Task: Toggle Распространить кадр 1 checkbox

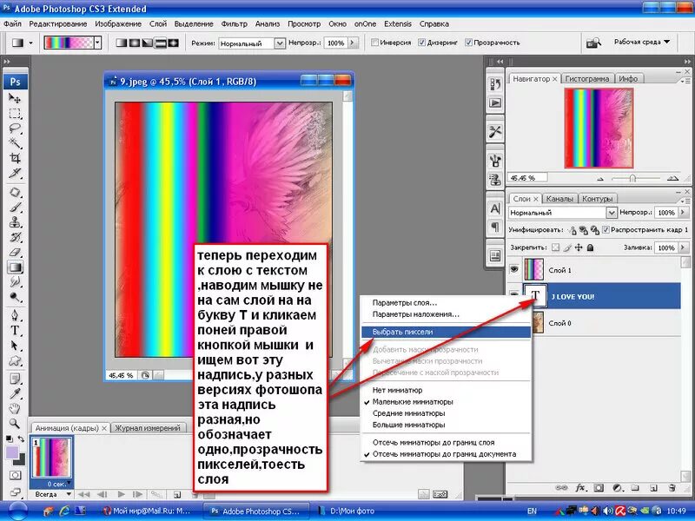Action: click(x=606, y=230)
